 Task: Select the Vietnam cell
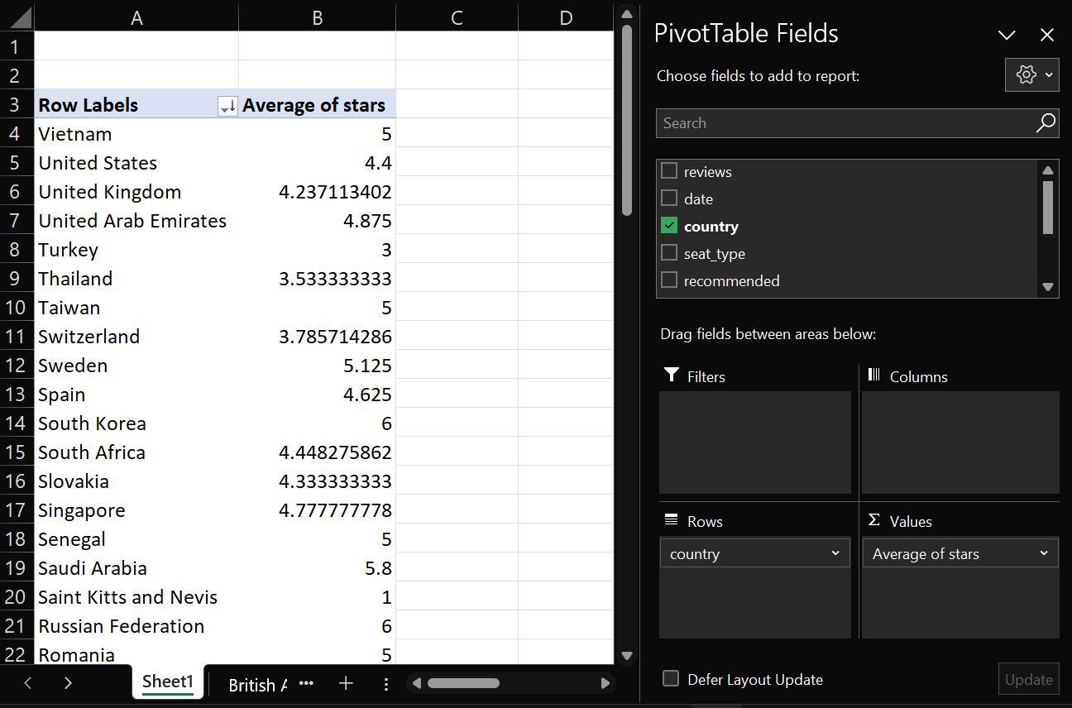tap(136, 134)
